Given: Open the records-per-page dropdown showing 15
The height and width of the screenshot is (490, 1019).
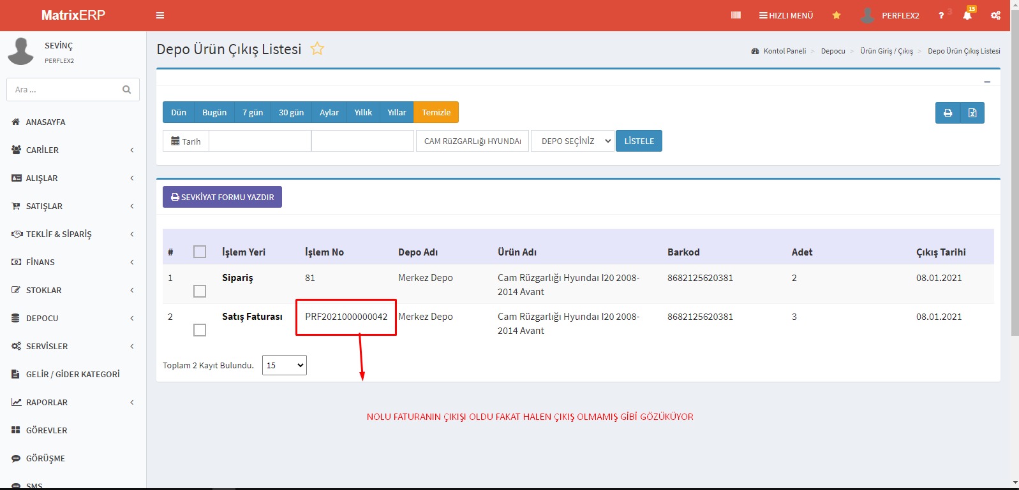Looking at the screenshot, I should [285, 365].
